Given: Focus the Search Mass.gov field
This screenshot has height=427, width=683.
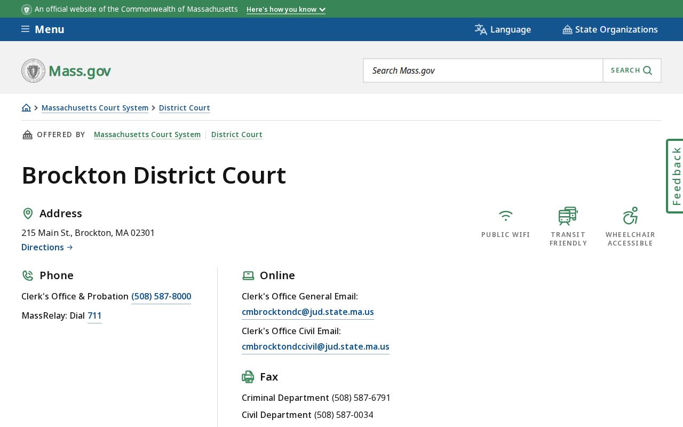Looking at the screenshot, I should click(483, 70).
